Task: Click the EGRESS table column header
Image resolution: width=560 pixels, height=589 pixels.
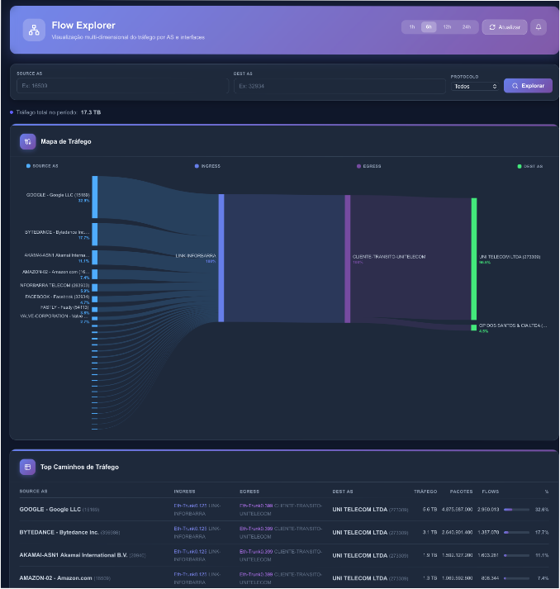Action: [x=249, y=492]
